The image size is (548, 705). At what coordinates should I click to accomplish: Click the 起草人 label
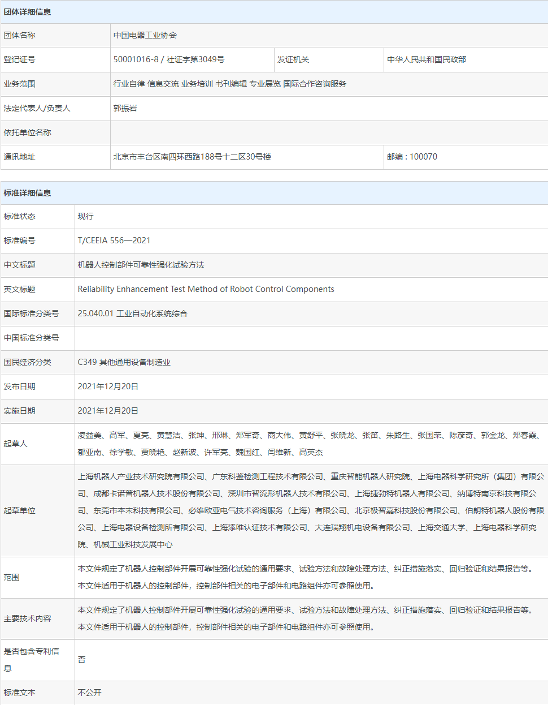pos(15,444)
